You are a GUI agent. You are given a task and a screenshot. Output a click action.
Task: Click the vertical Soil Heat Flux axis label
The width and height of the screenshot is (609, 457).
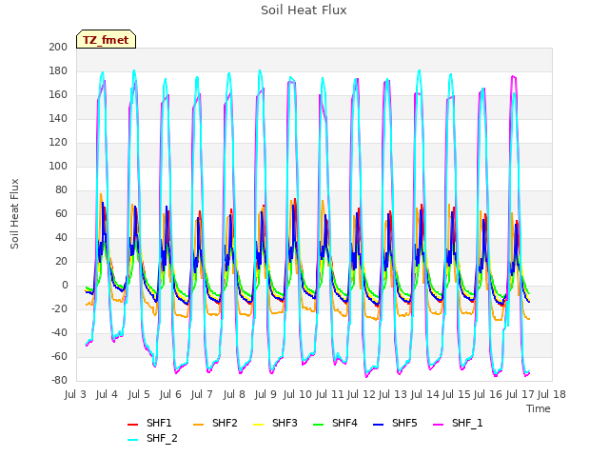14,213
